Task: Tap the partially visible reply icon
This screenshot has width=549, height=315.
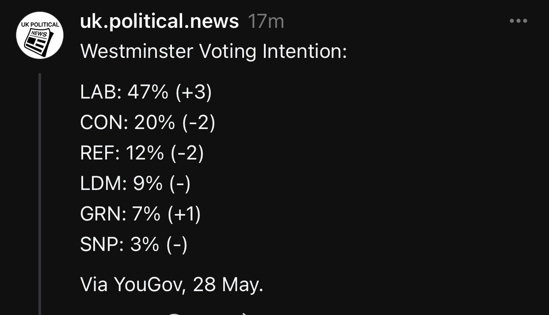Action: click(175, 313)
